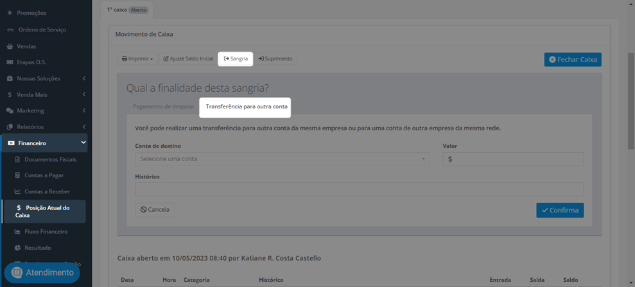Viewport: 635px width, 287px height.
Task: Select the Vendas basket icon
Action: (x=10, y=46)
